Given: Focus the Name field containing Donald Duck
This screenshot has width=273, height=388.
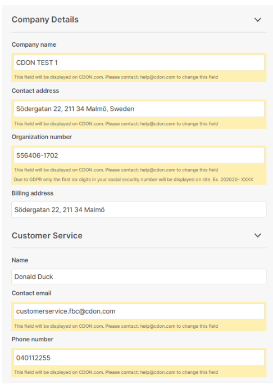Looking at the screenshot, I should pyautogui.click(x=139, y=276).
